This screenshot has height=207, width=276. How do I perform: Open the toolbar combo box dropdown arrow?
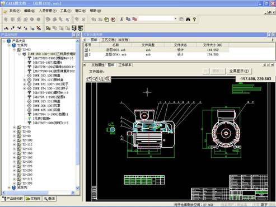pyautogui.click(x=175, y=19)
